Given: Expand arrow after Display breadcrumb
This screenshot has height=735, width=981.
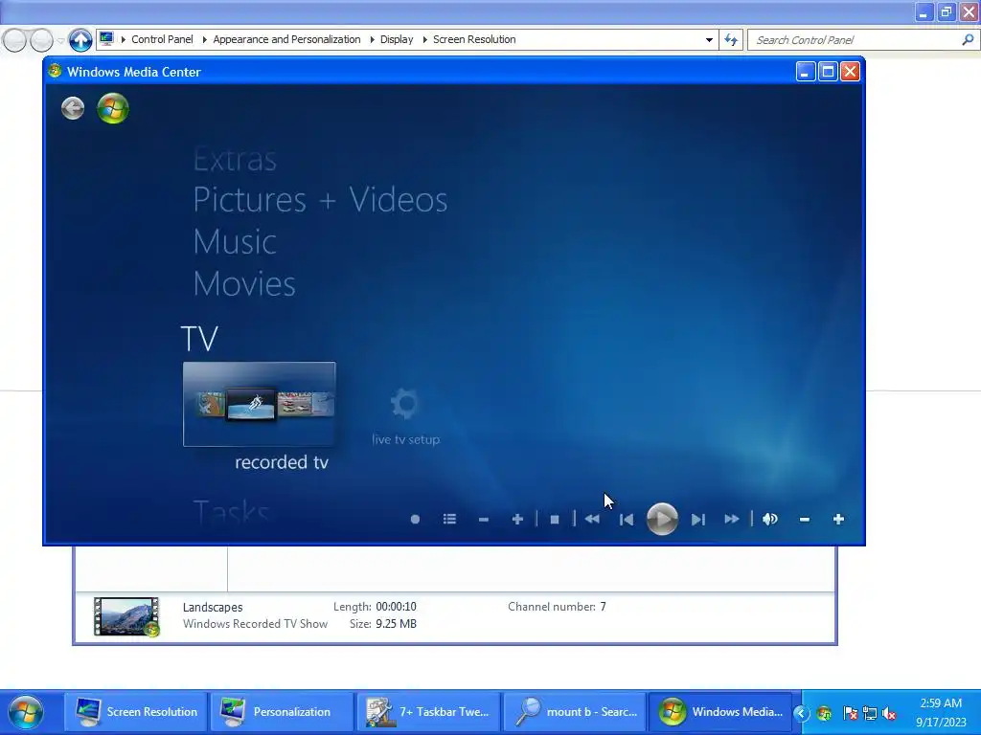Looking at the screenshot, I should (424, 39).
